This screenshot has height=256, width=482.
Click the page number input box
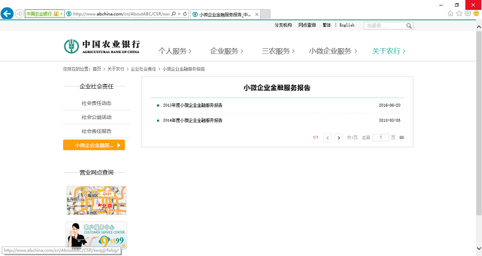click(381, 138)
